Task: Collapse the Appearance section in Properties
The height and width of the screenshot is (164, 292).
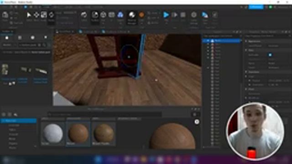Action: (x=246, y=41)
